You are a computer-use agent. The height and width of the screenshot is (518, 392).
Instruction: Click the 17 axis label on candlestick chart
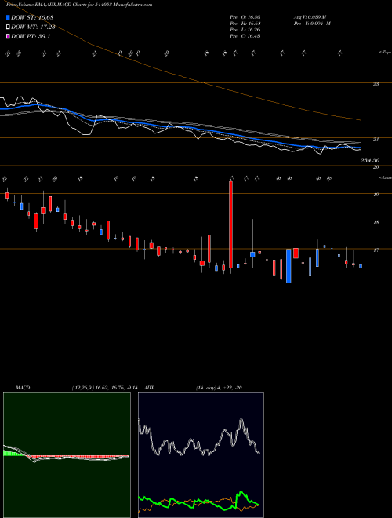pyautogui.click(x=376, y=250)
